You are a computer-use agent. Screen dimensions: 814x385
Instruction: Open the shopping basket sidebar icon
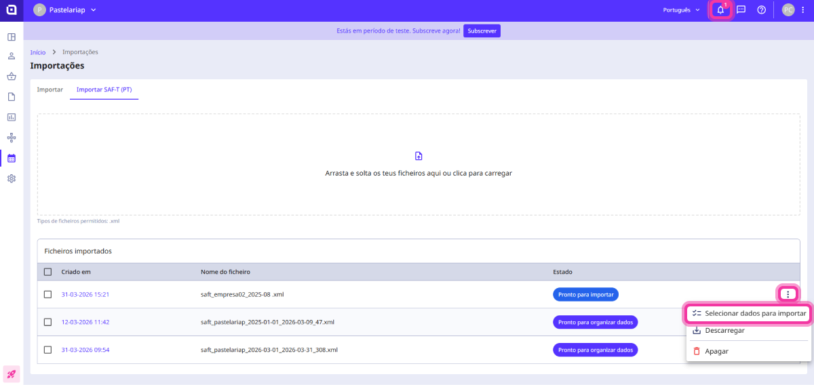click(12, 77)
